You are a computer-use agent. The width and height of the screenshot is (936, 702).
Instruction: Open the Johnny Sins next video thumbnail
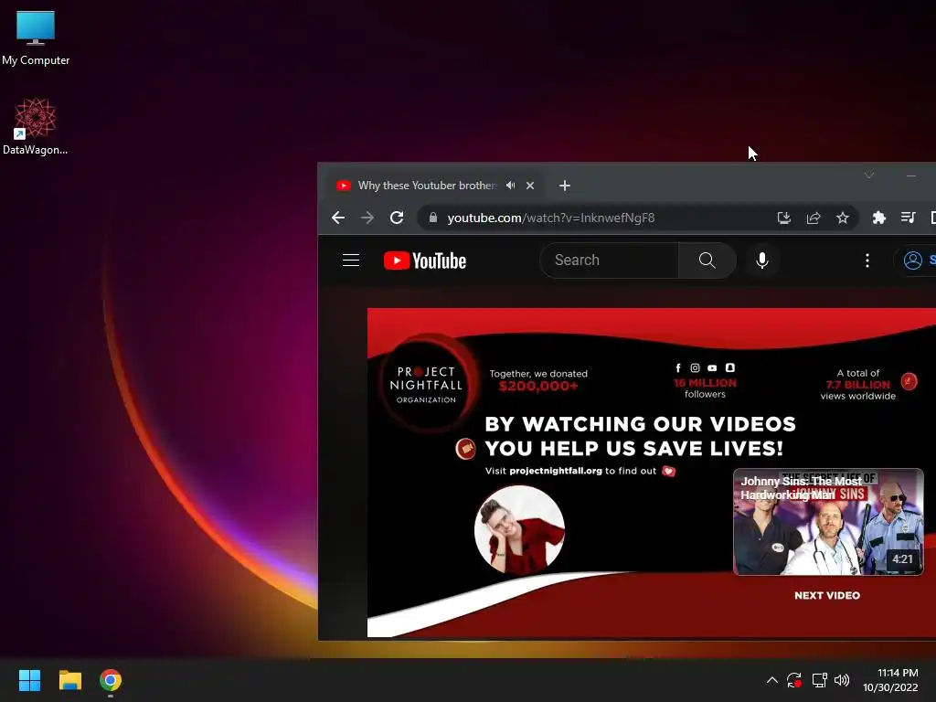click(x=828, y=522)
